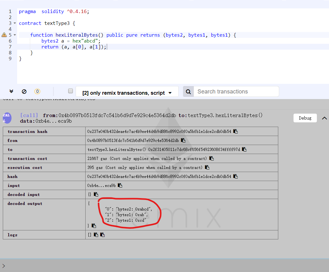Copy the from address value
Viewport: 329px width, 272px height.
(183, 140)
